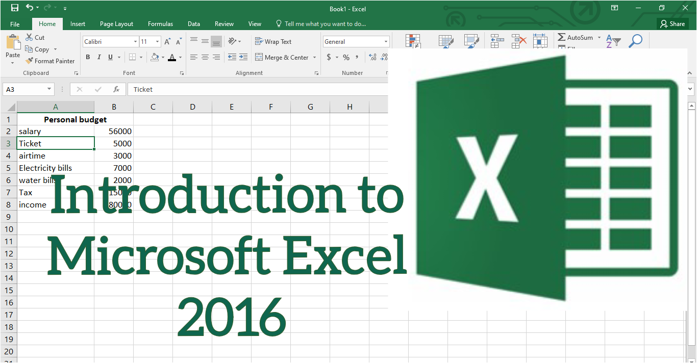Apply the Font Color red A swatch
This screenshot has height=363, width=697.
pyautogui.click(x=172, y=57)
